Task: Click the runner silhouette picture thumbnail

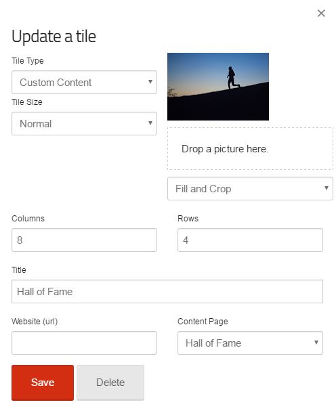Action: [x=218, y=87]
